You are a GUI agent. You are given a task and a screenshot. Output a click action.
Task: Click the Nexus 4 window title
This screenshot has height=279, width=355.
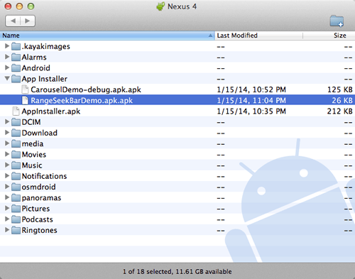pos(182,6)
